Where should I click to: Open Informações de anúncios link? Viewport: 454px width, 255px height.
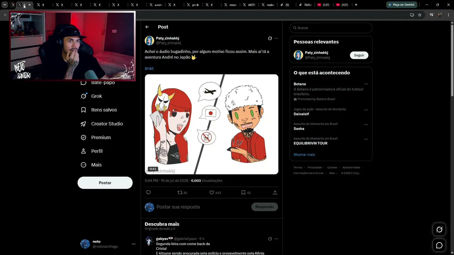308,173
